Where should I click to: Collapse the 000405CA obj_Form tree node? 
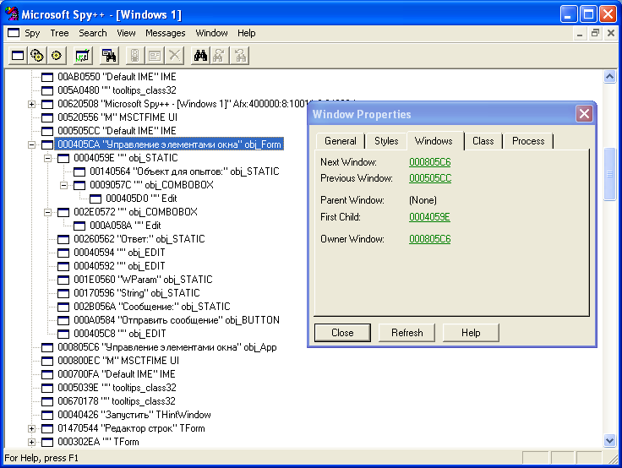pyautogui.click(x=32, y=144)
